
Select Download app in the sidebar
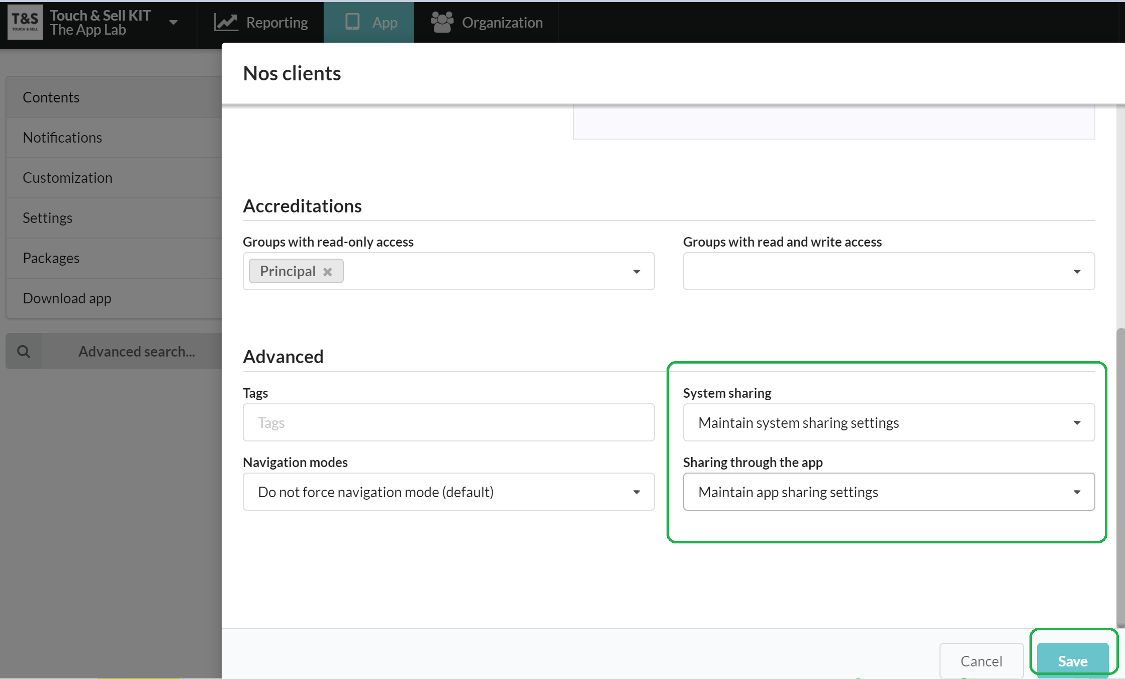tap(114, 298)
